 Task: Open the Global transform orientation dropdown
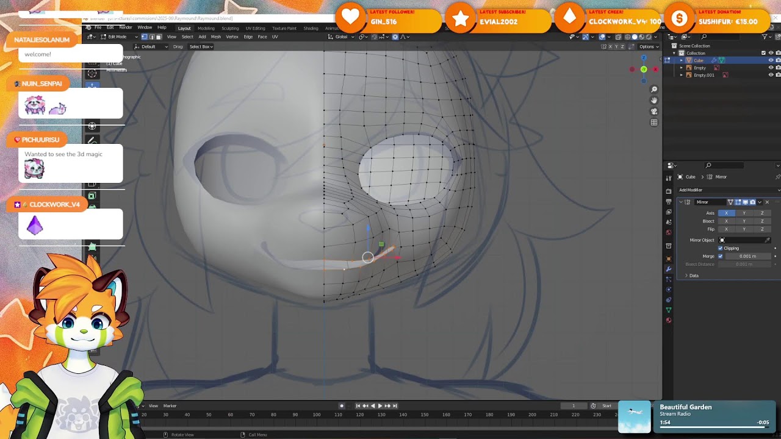[342, 37]
